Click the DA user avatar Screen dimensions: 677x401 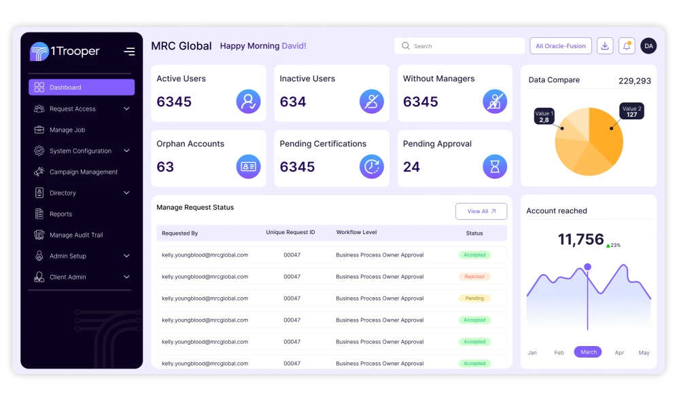click(648, 46)
